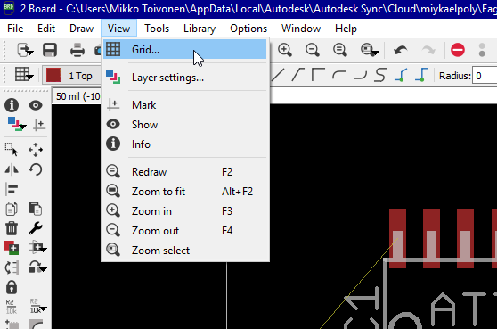Select the Mark tool in left sidebar
497x329 pixels.
click(x=39, y=124)
